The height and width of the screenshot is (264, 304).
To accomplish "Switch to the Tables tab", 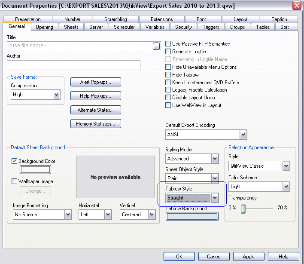I will (x=263, y=27).
